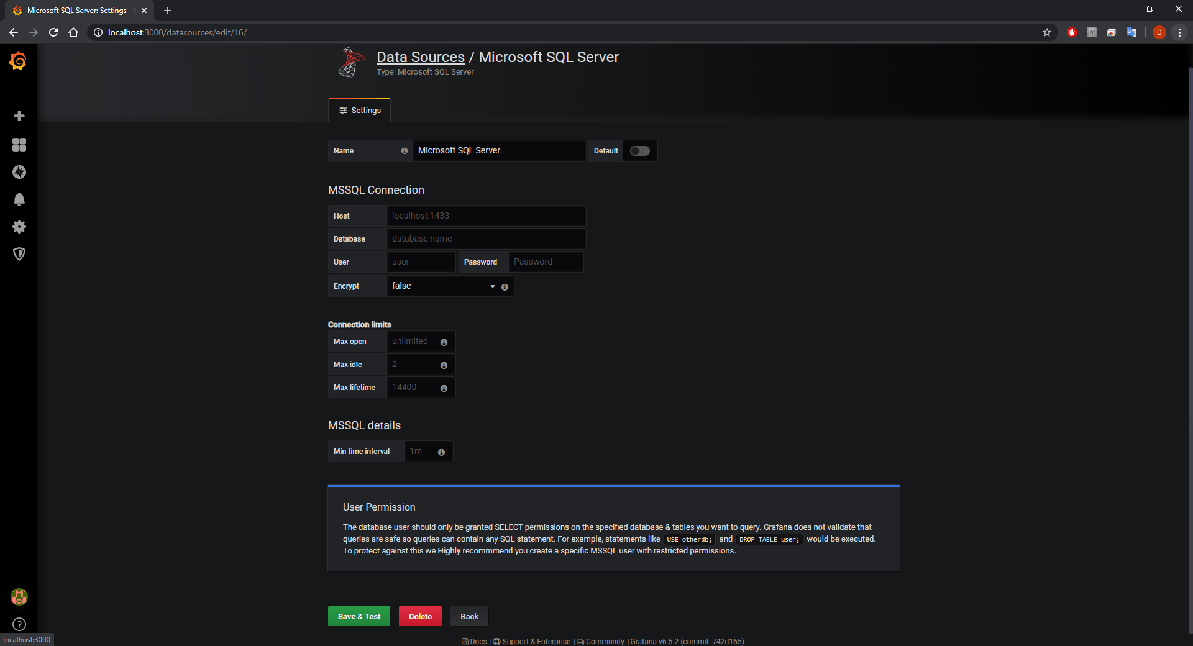Click the Microsoft SQL Server logo icon

click(x=352, y=62)
